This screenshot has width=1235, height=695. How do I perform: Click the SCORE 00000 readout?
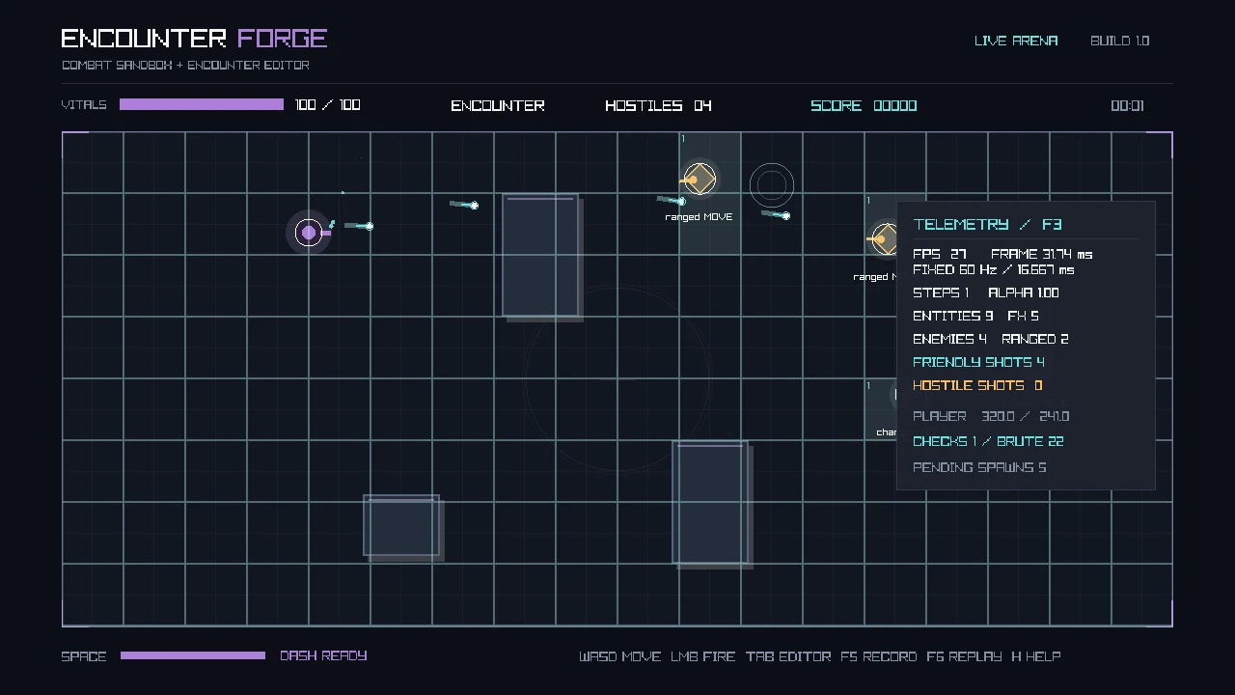click(x=864, y=105)
